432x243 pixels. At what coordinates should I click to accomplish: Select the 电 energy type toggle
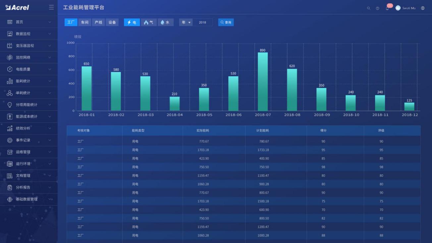[132, 22]
